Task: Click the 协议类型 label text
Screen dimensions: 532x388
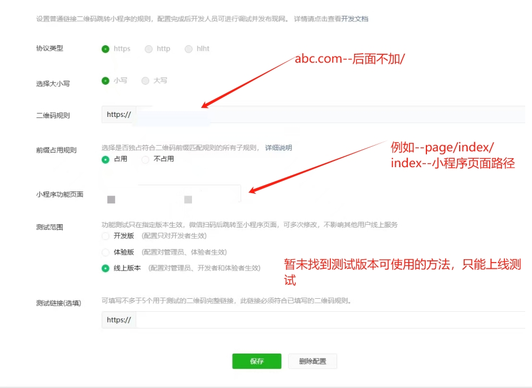Action: point(50,48)
